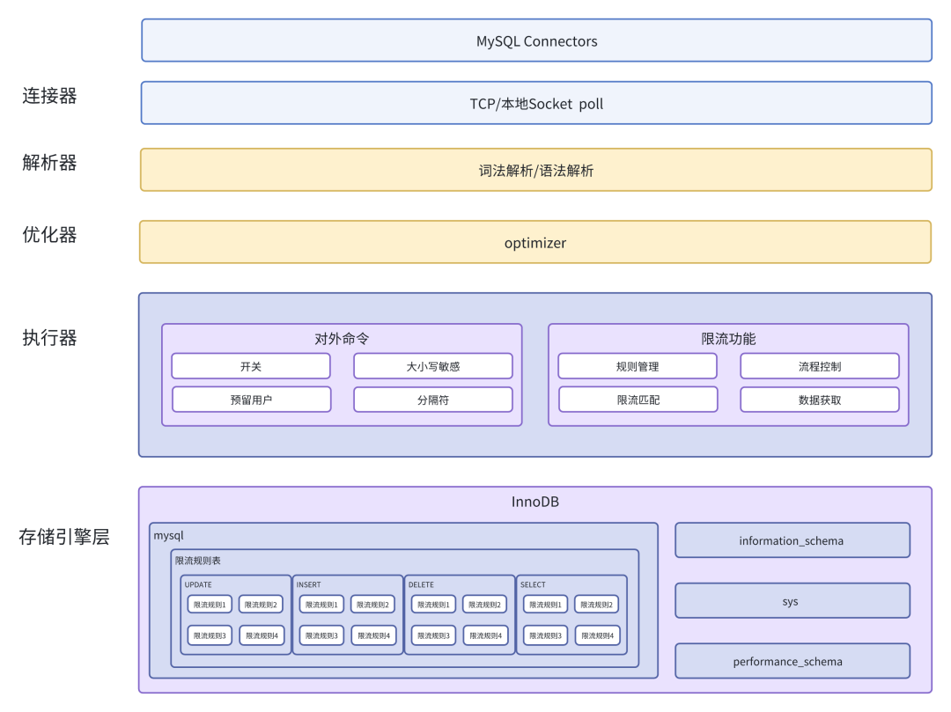Select 限流规则1 under DELETE
This screenshot has width=951, height=712.
(433, 604)
